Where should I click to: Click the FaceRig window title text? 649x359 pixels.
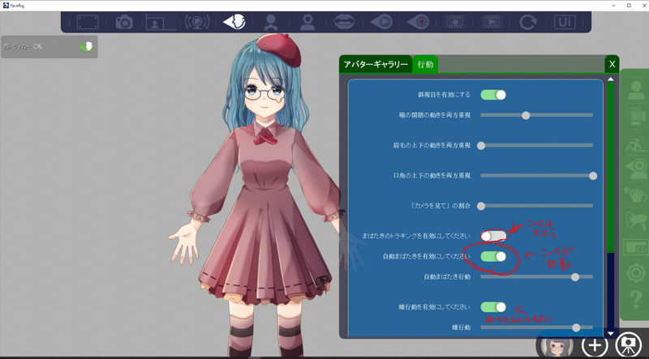pyautogui.click(x=17, y=5)
